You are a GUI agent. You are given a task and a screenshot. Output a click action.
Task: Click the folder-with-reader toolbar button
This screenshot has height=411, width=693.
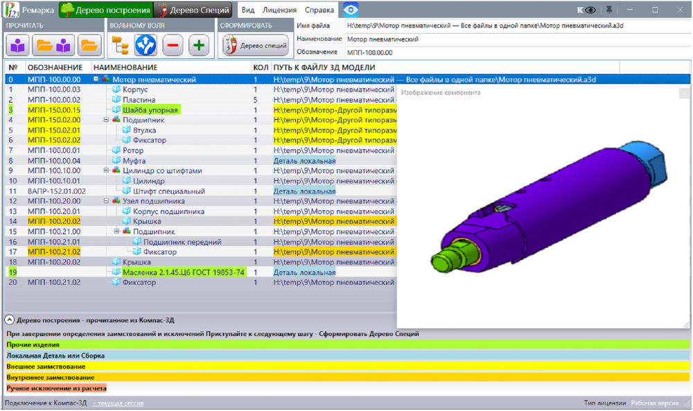pos(53,45)
